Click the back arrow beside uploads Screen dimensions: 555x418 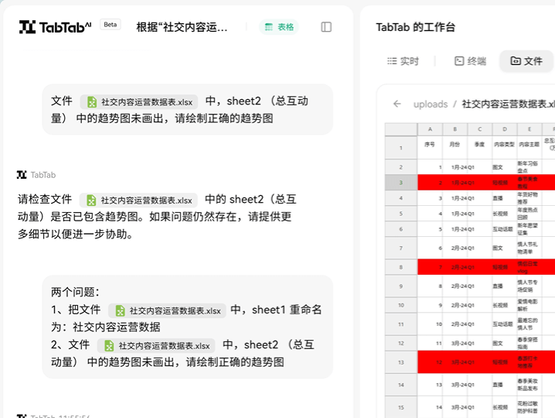click(397, 104)
